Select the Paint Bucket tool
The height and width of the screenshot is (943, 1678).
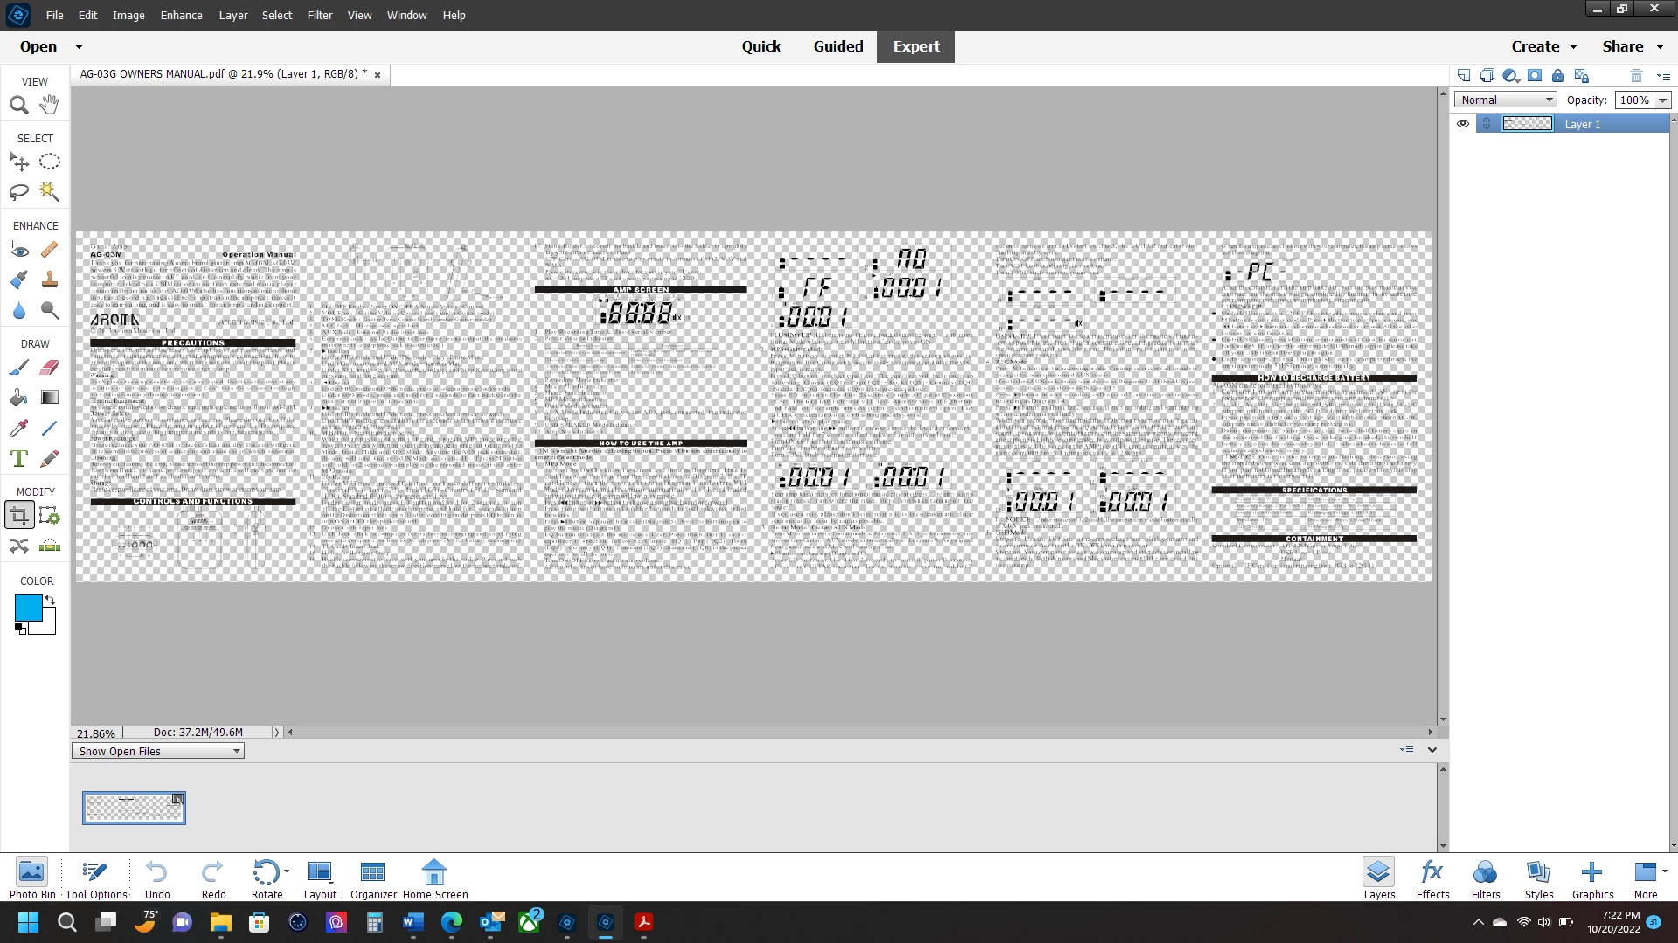click(x=19, y=398)
